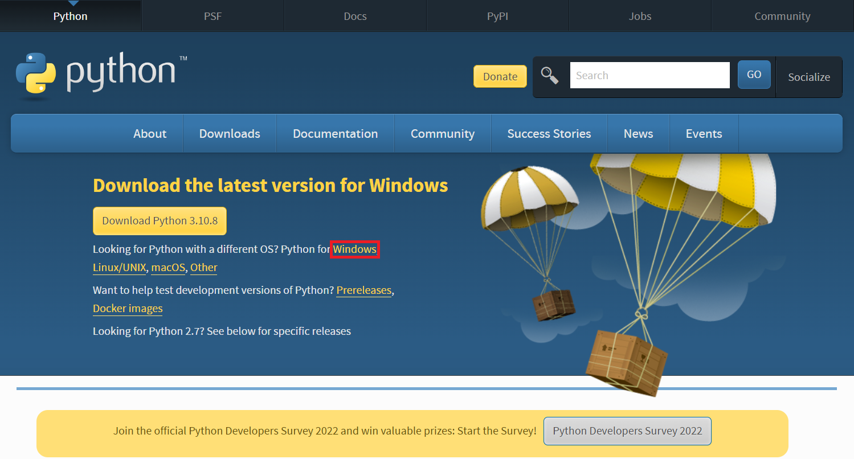
Task: Open the Socialize menu
Action: tap(809, 77)
